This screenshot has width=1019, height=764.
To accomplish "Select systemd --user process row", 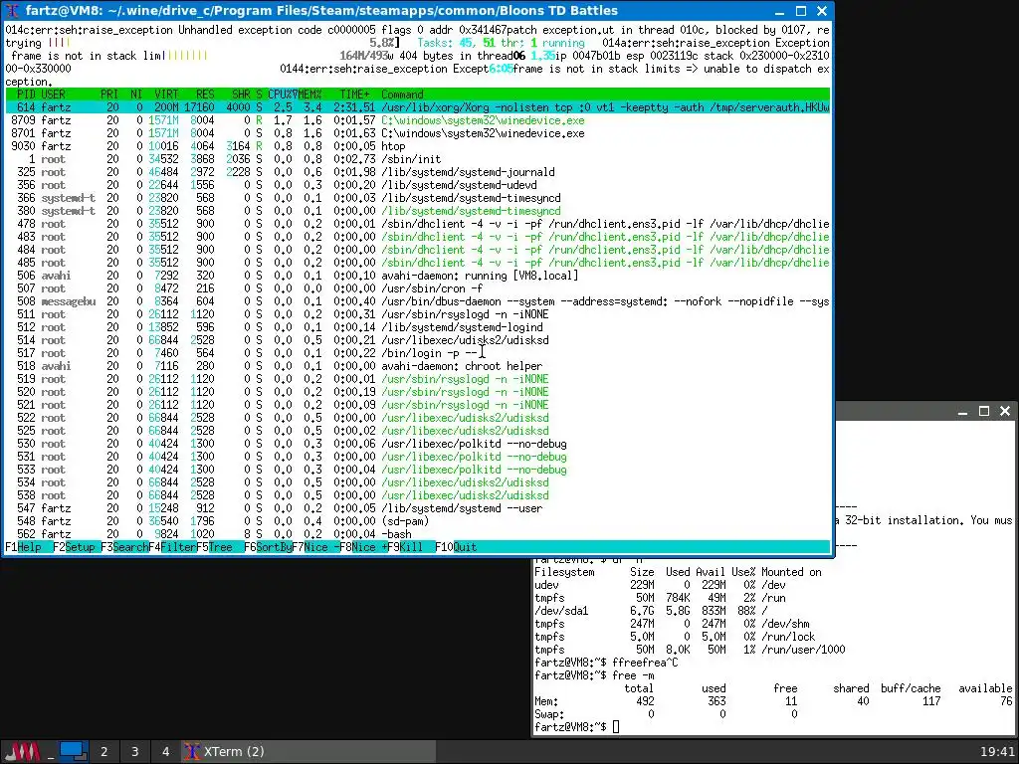I will (417, 508).
